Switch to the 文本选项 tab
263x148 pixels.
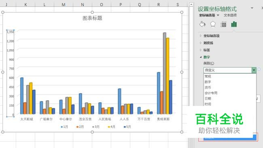coord(230,15)
